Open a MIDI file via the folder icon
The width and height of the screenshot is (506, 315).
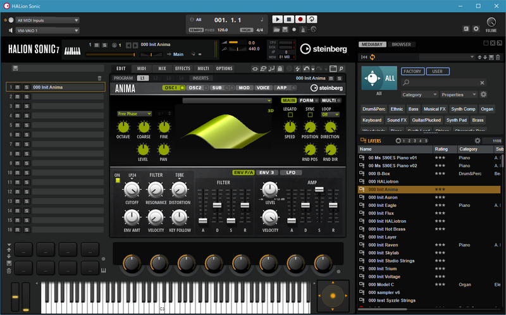coord(276,29)
